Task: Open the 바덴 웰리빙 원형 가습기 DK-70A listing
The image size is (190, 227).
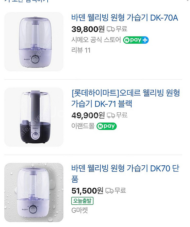Action: point(125,18)
